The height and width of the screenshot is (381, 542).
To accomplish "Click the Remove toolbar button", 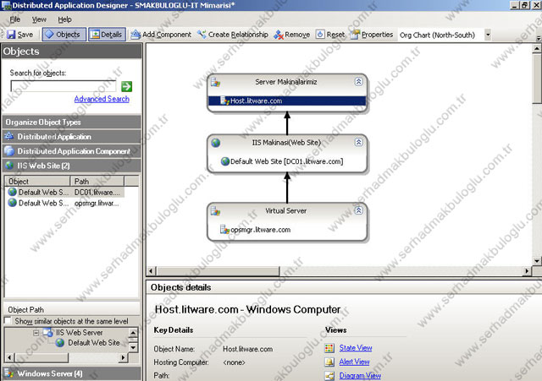I will 291,35.
